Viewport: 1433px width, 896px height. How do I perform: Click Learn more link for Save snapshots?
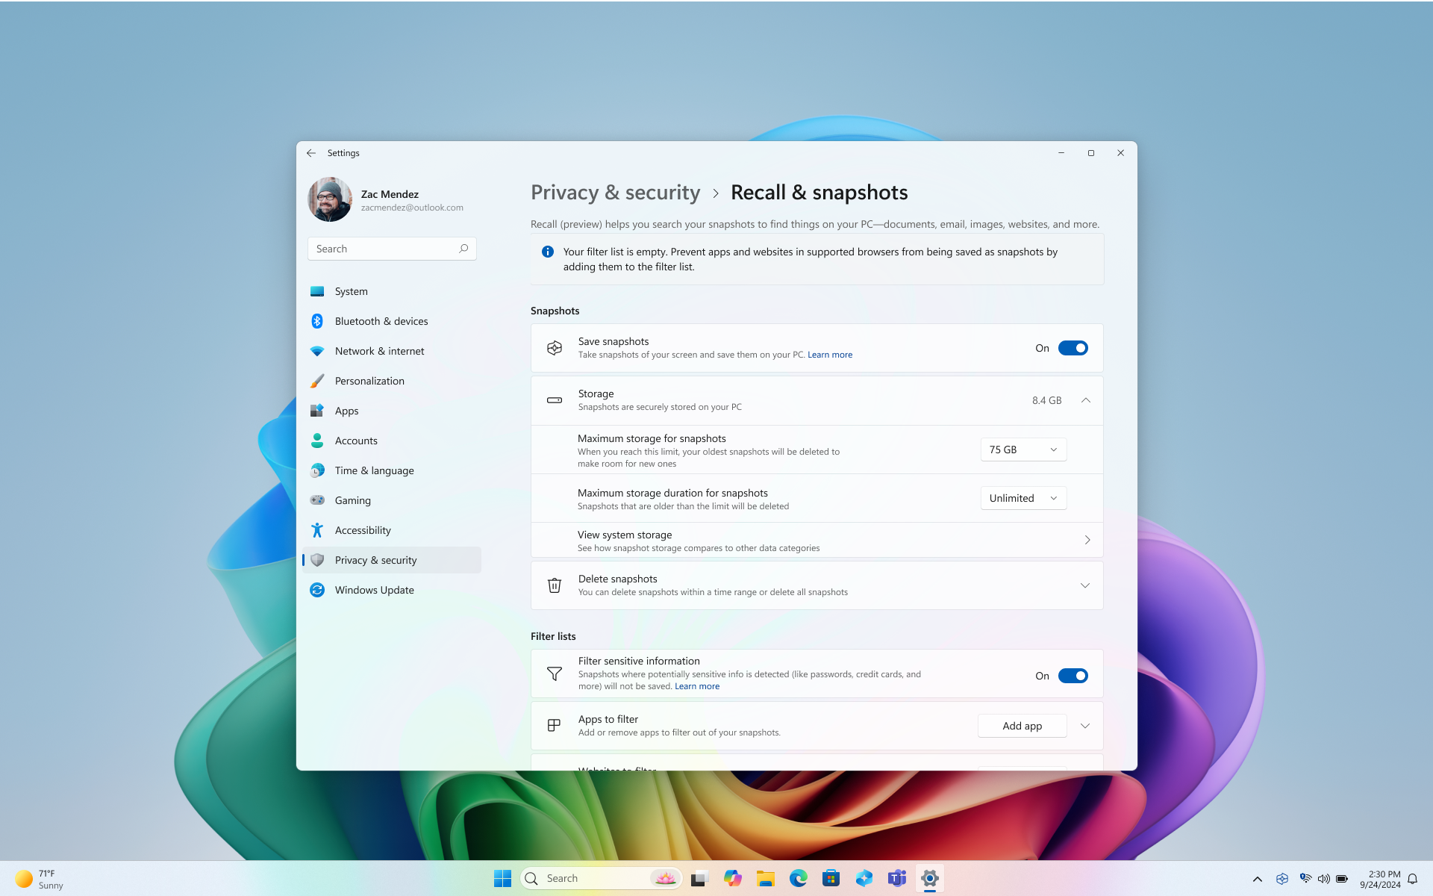[x=831, y=354]
